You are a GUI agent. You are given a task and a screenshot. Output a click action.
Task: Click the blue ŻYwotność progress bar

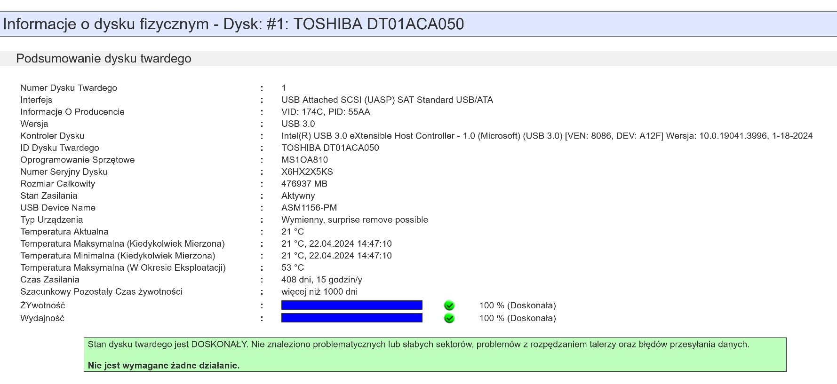(352, 305)
